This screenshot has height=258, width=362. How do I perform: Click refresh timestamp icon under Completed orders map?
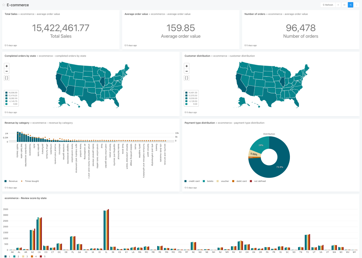pyautogui.click(x=5, y=112)
